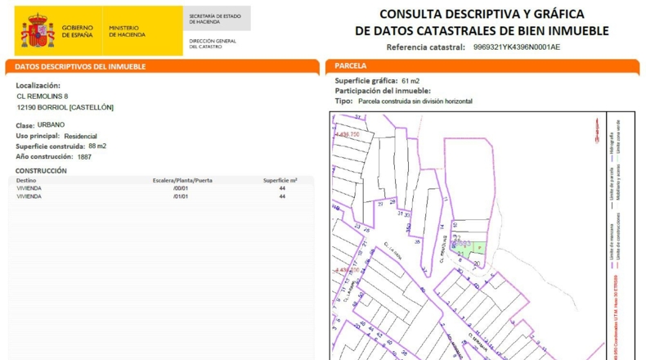The width and height of the screenshot is (646, 360).
Task: Click 'MINISTERIO DE HACIENDA' logo text
Action: tap(127, 31)
